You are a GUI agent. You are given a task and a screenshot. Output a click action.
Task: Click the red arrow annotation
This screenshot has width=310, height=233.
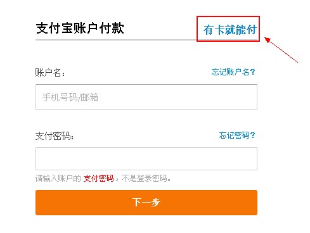click(281, 50)
